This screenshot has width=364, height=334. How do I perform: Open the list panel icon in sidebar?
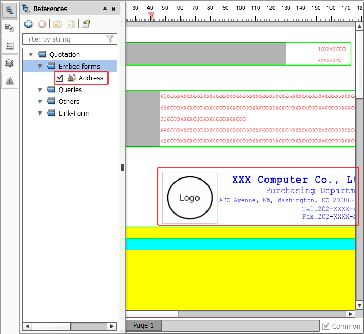[10, 45]
